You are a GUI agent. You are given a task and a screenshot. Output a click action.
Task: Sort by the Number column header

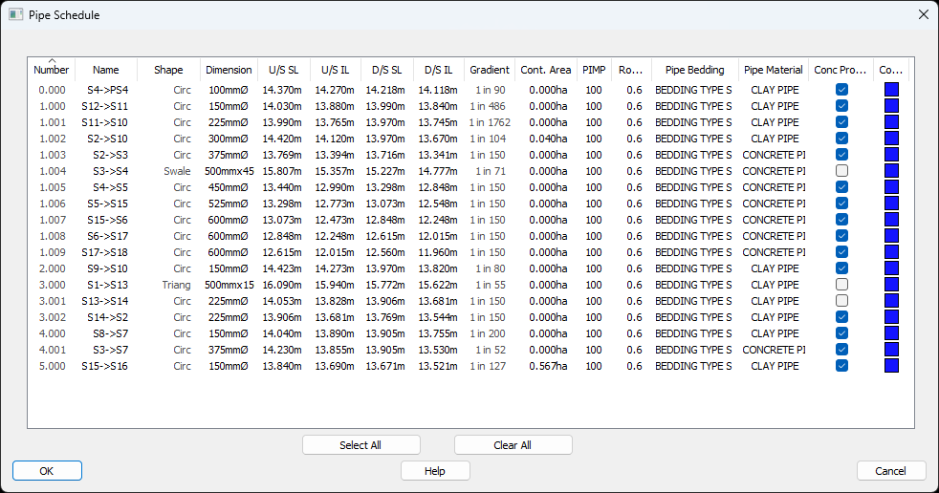pos(52,70)
